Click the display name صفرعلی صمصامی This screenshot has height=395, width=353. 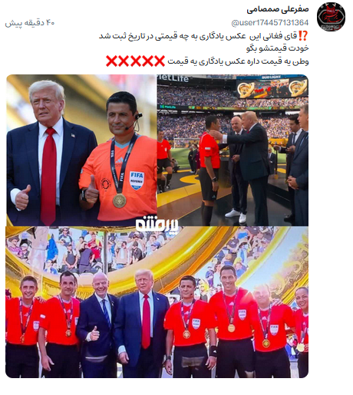(278, 10)
